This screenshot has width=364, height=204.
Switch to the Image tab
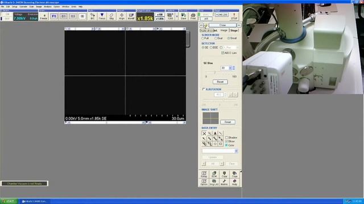(224, 31)
